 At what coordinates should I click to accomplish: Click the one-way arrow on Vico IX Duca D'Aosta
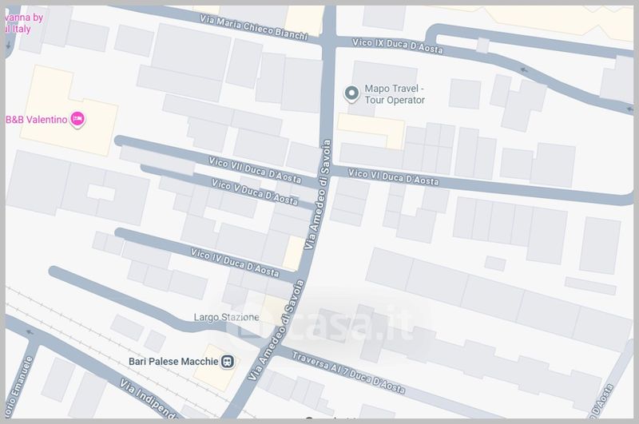pos(525,70)
